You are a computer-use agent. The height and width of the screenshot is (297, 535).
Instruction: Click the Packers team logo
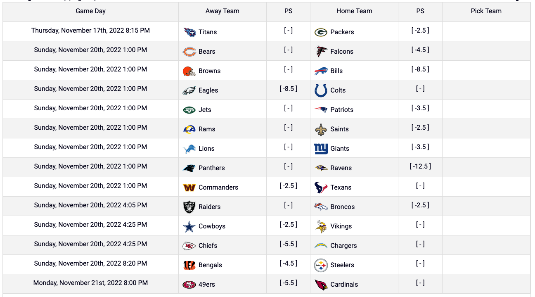tap(321, 32)
